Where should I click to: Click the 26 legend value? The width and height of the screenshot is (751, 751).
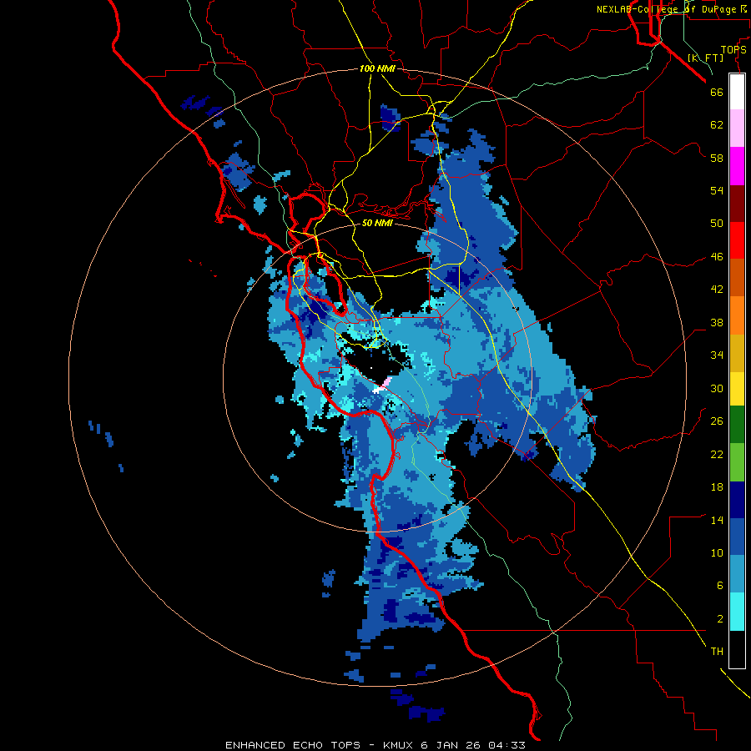click(x=717, y=421)
